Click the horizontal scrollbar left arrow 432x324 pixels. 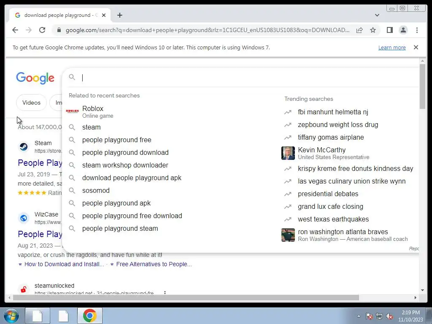pyautogui.click(x=10, y=297)
